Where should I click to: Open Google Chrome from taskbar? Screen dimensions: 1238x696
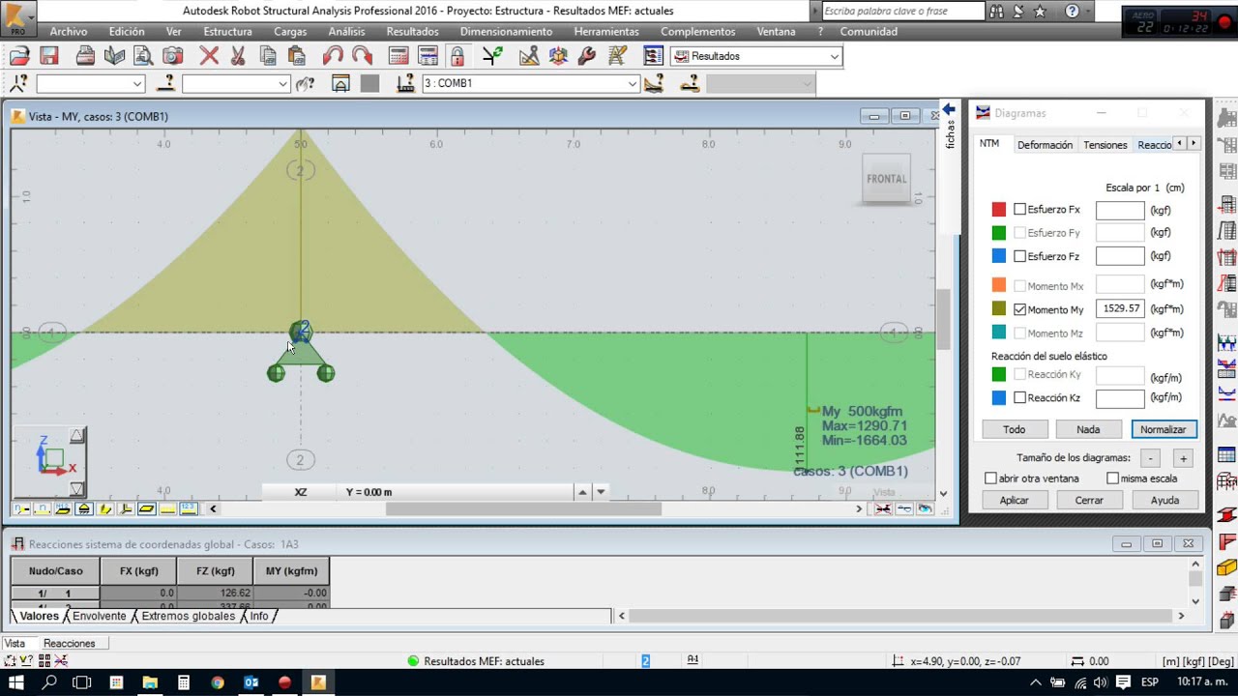218,682
